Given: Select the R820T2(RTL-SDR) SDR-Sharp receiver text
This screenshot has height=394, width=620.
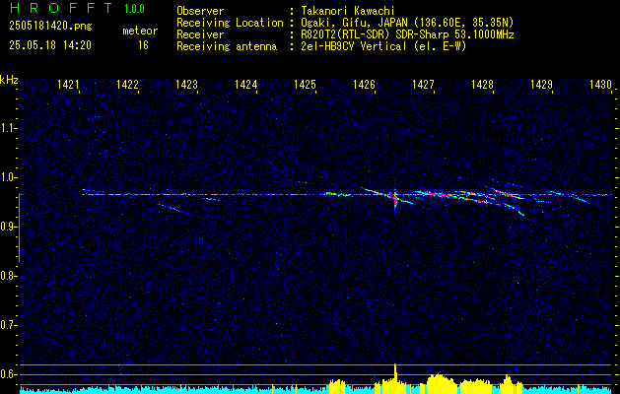Looking at the screenshot, I should click(406, 34).
